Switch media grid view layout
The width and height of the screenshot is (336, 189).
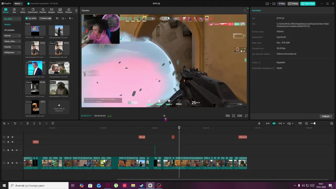[x=57, y=18]
